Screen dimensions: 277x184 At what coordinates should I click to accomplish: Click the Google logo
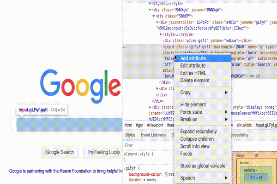(80, 86)
